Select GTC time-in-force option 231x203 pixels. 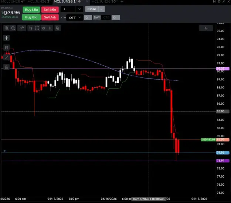[106, 17]
